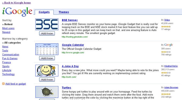Click the 305 users text
The image size is (182, 100).
pos(166,49)
